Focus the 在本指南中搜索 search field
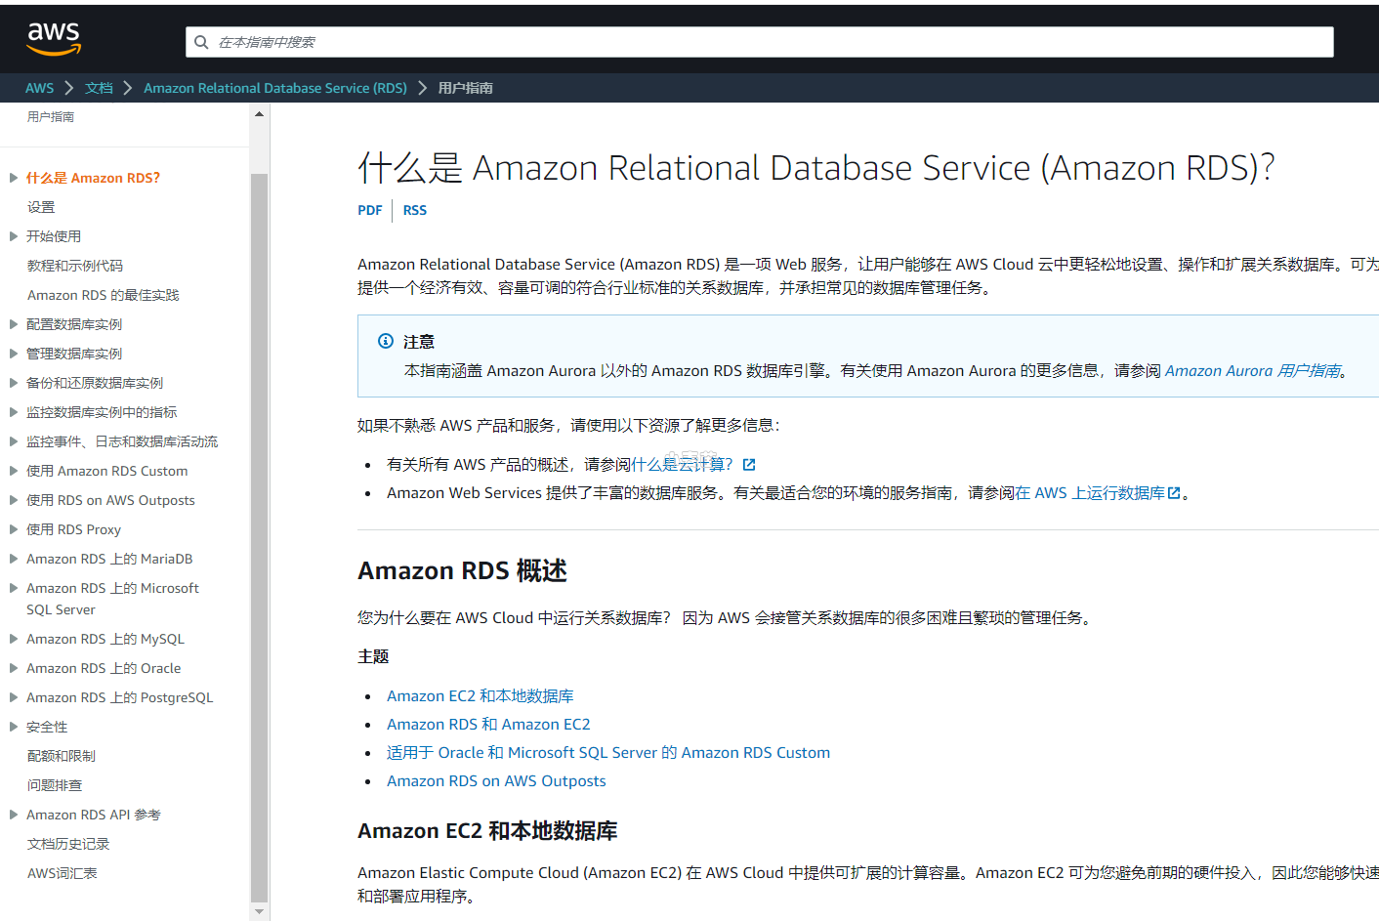The image size is (1379, 921). pyautogui.click(x=762, y=42)
